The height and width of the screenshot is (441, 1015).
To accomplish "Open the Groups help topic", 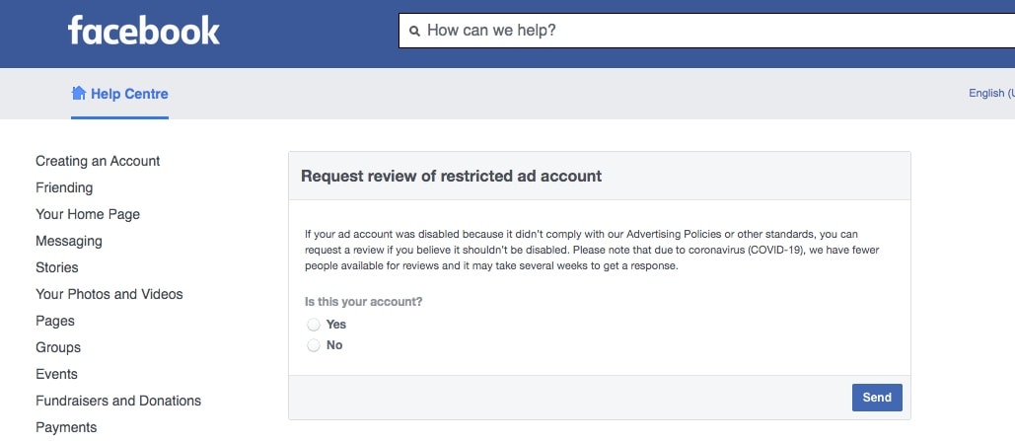I will (58, 347).
